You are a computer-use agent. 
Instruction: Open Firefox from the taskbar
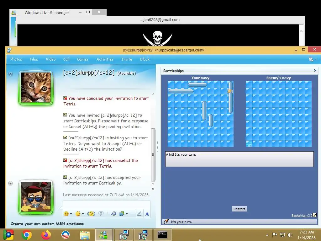[46, 235]
